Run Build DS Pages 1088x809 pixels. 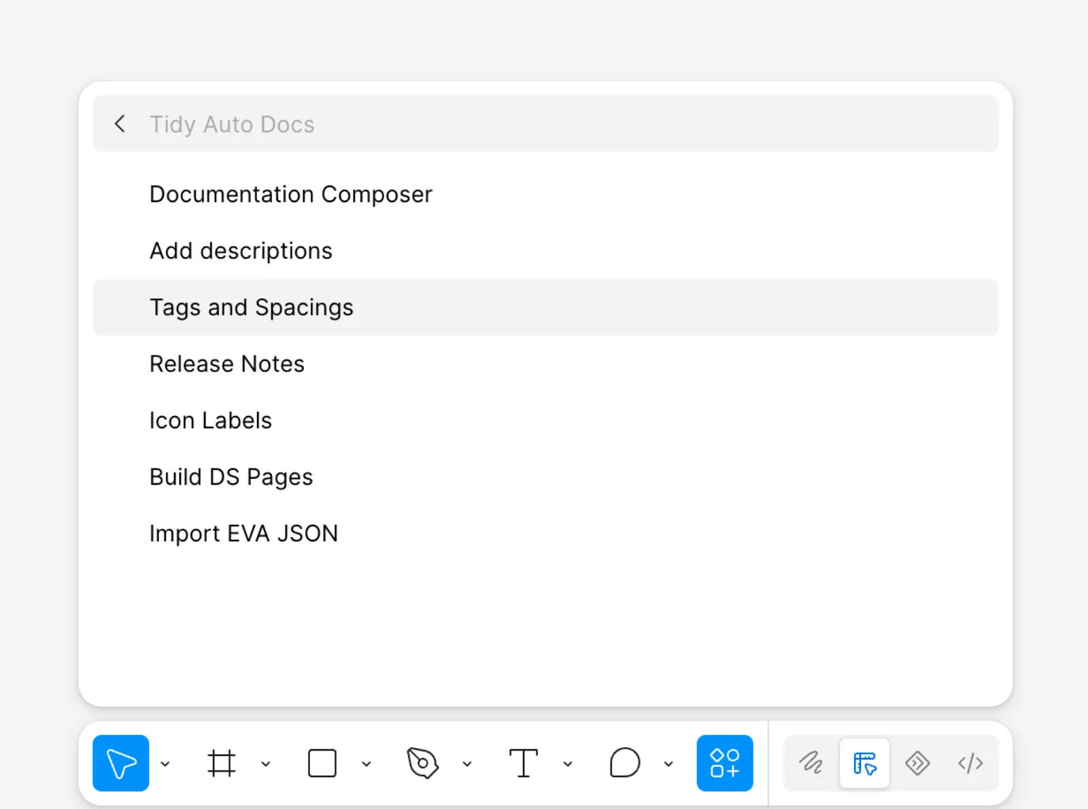click(545, 477)
